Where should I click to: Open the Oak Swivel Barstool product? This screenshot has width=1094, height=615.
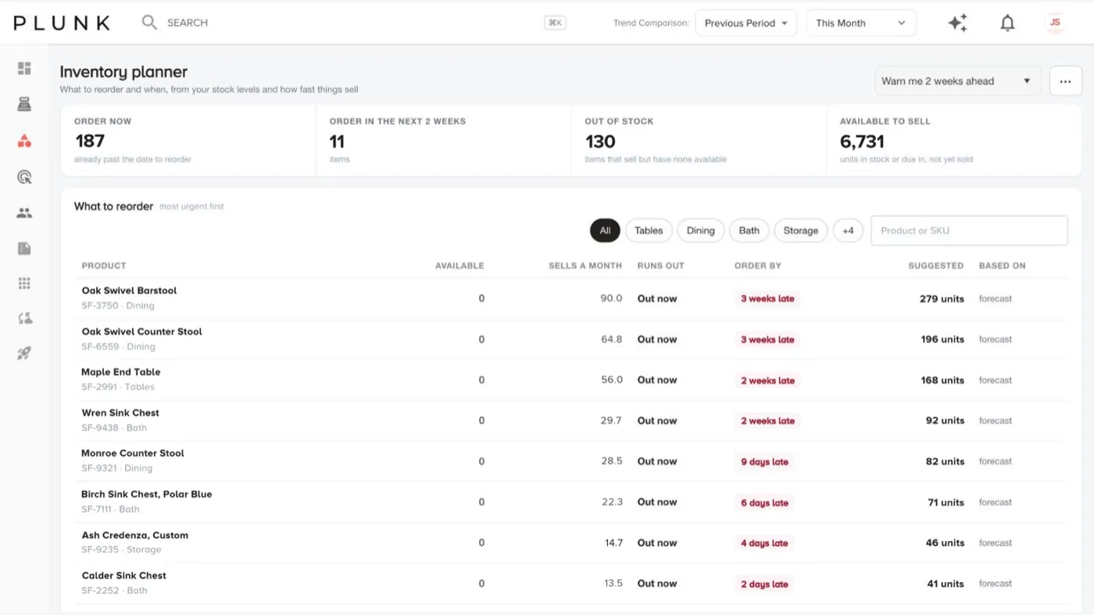(129, 291)
